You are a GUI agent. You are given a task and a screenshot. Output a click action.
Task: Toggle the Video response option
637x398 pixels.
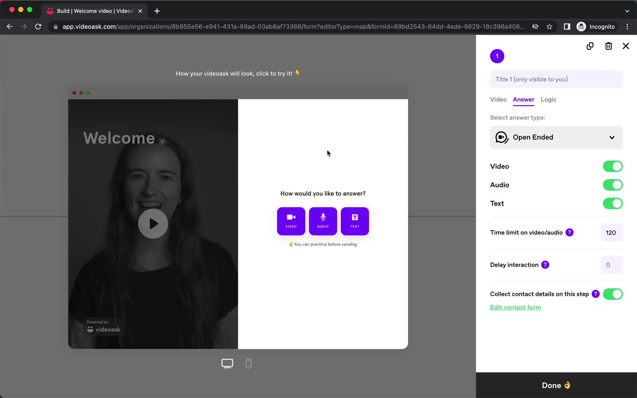pos(612,166)
